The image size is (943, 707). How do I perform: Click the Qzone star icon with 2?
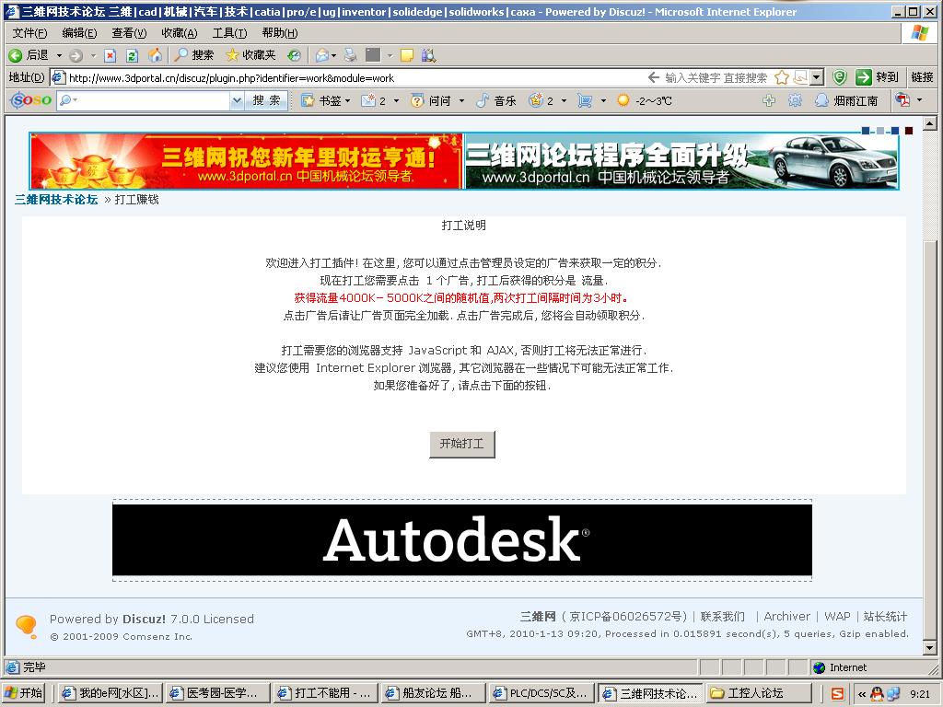[x=536, y=100]
